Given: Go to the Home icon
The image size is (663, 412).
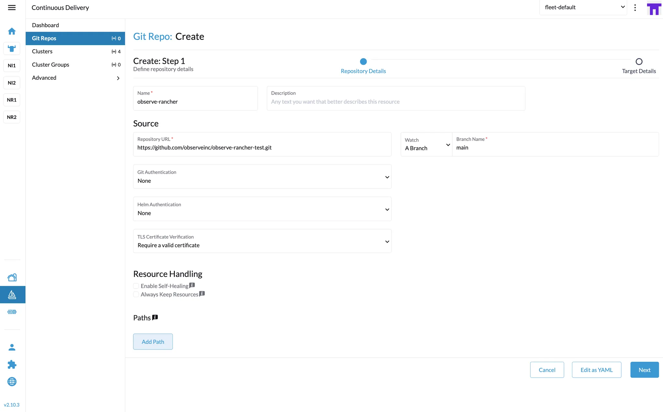Looking at the screenshot, I should point(12,31).
